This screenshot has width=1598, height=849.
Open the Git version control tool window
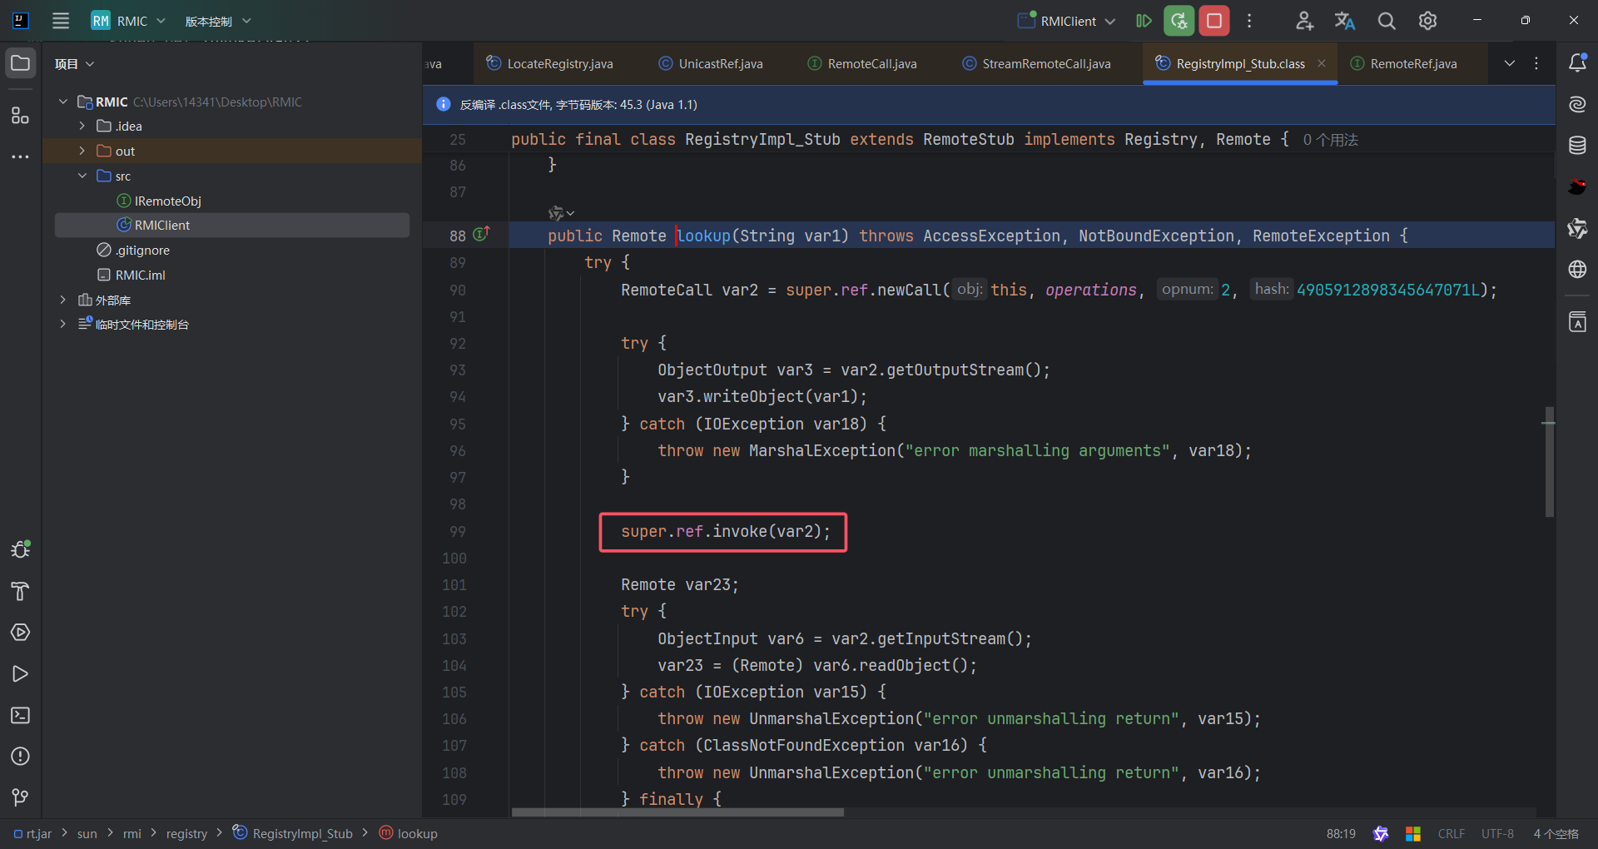(x=21, y=797)
